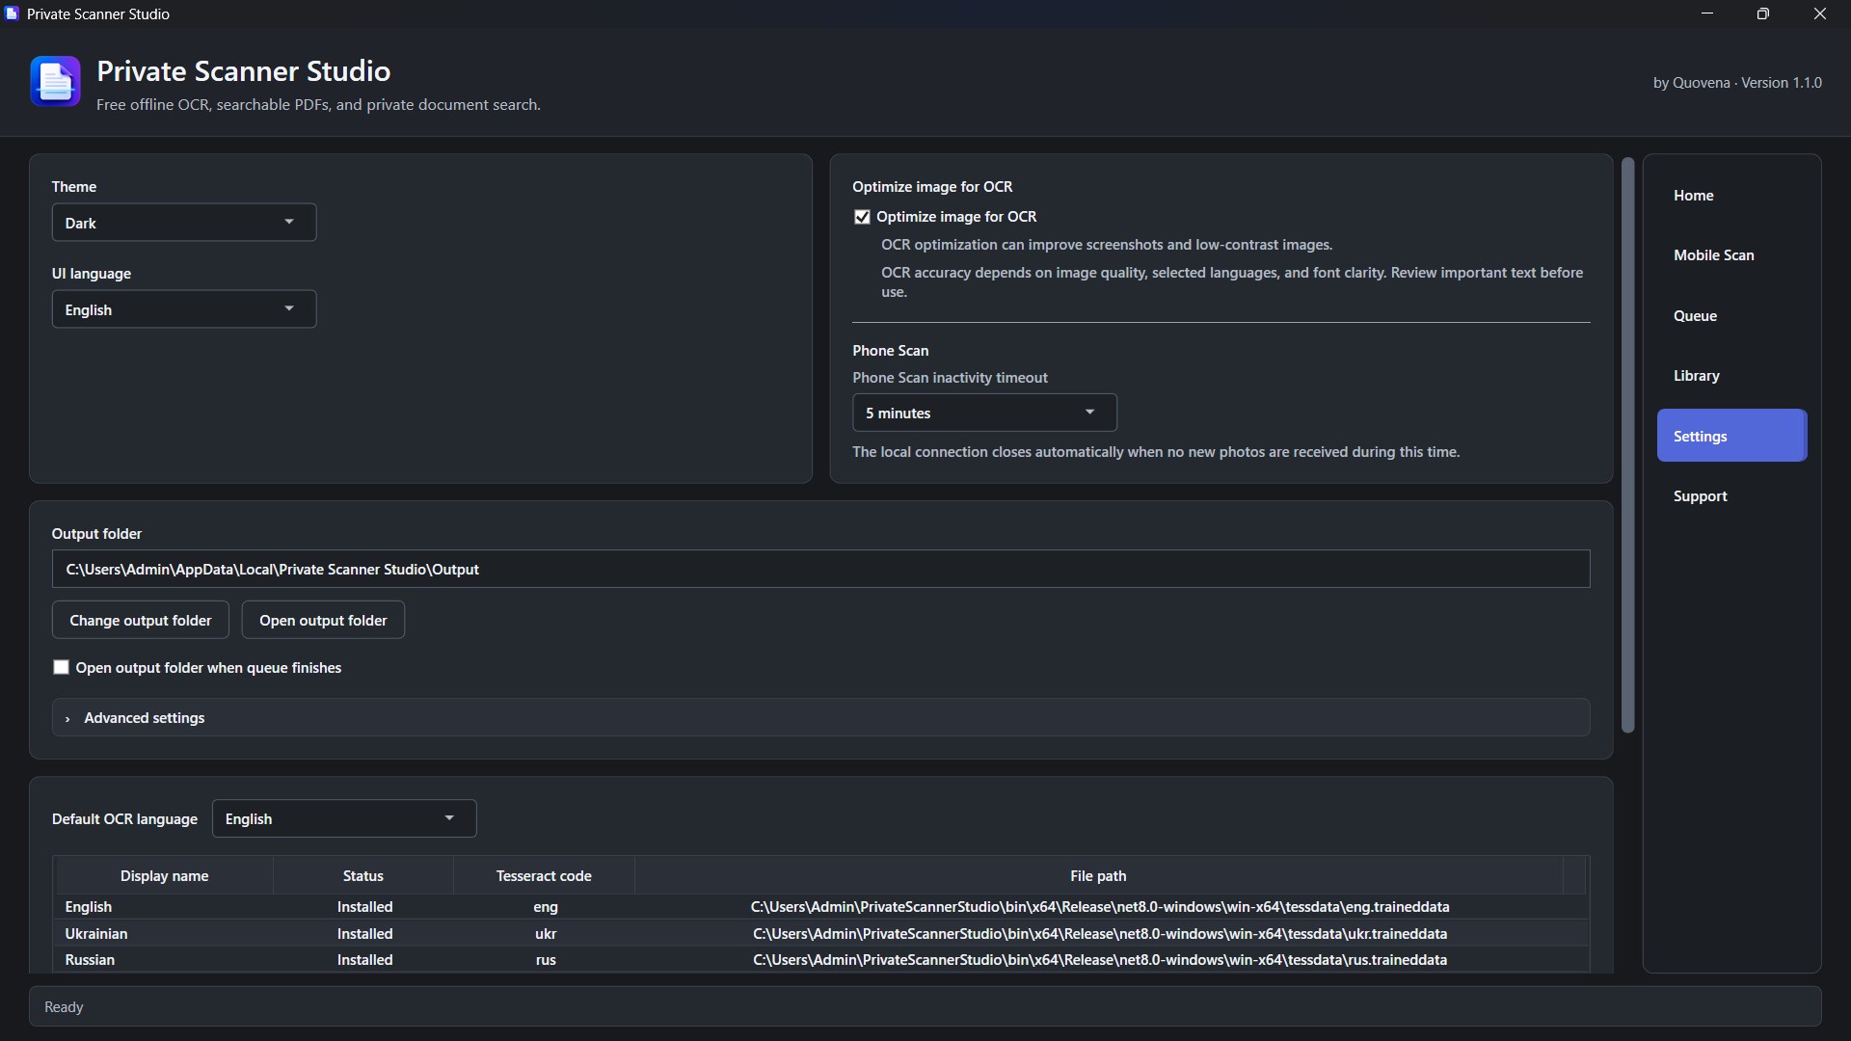Minimize the Private Scanner Studio window
Screen dimensions: 1851x1041
click(x=1707, y=13)
